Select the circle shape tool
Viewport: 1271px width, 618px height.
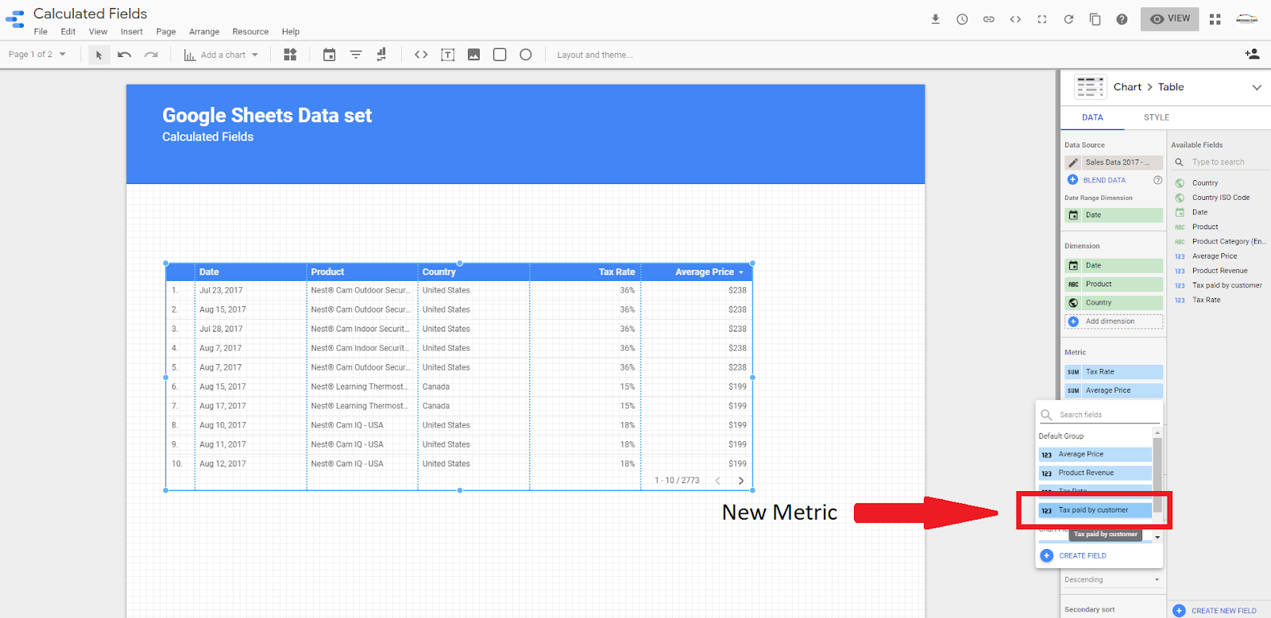tap(526, 55)
